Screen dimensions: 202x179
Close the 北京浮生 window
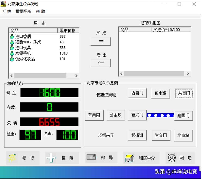[194, 4]
